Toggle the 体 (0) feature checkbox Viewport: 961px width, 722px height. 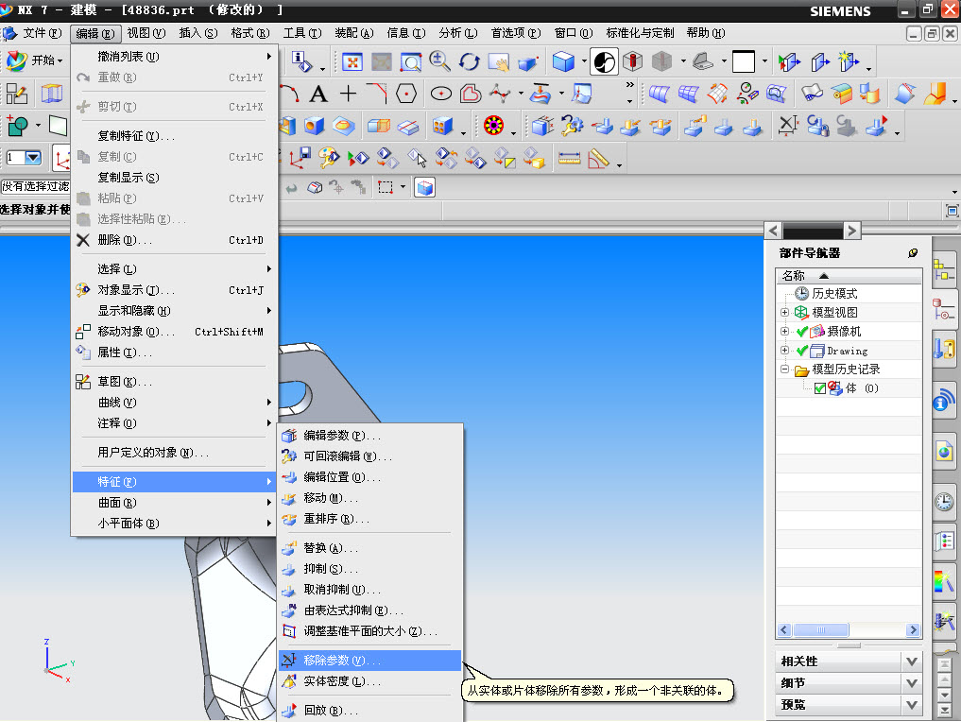[x=819, y=388]
